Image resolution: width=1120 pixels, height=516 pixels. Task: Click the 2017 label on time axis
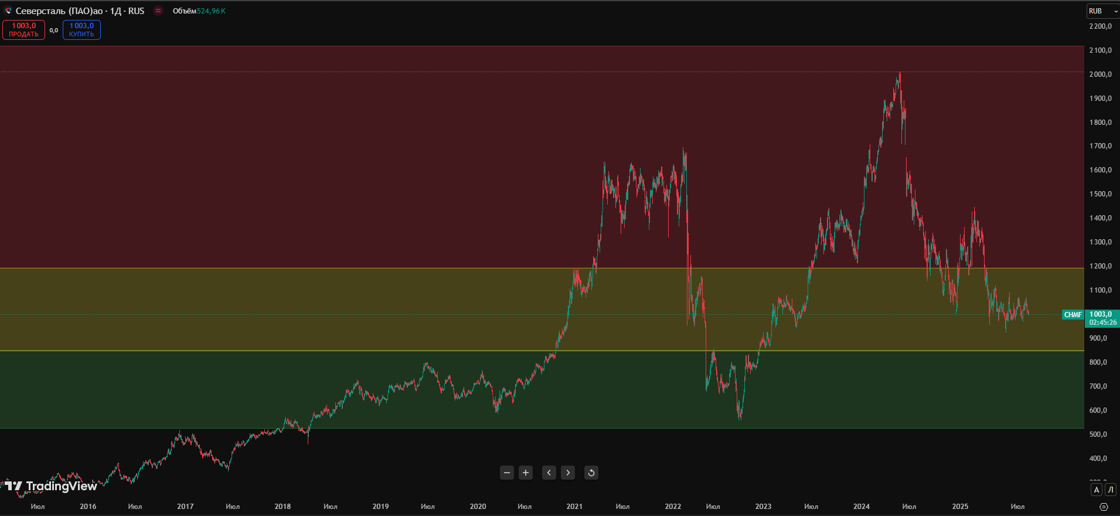tap(185, 507)
